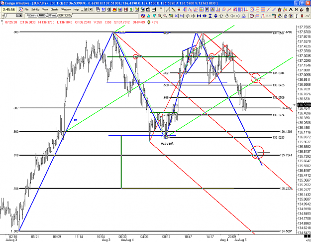311x242 pixels.
Task: Click the white left arrow scroll icon
Action: tap(232, 15)
